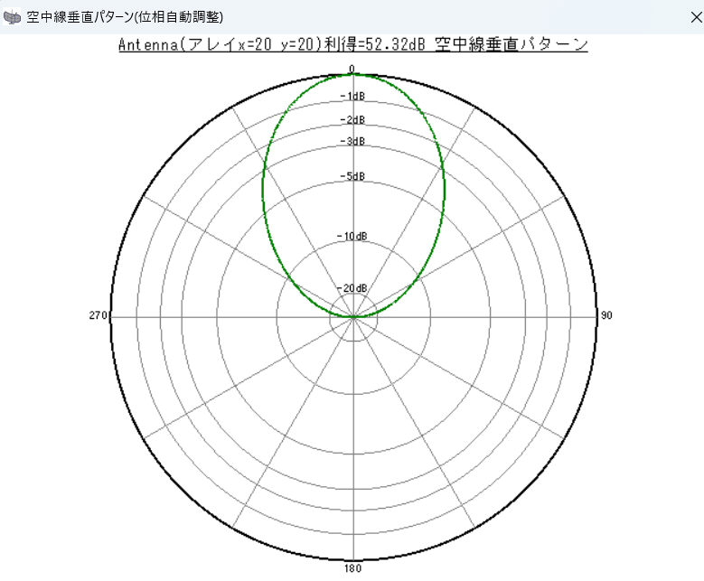Click the -3dB ring label
Screen dimensions: 704x581
point(352,142)
